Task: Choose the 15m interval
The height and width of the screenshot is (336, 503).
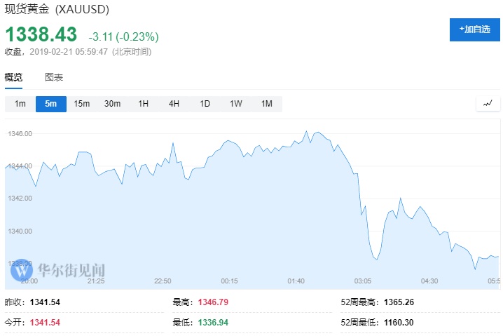Action: coord(82,104)
